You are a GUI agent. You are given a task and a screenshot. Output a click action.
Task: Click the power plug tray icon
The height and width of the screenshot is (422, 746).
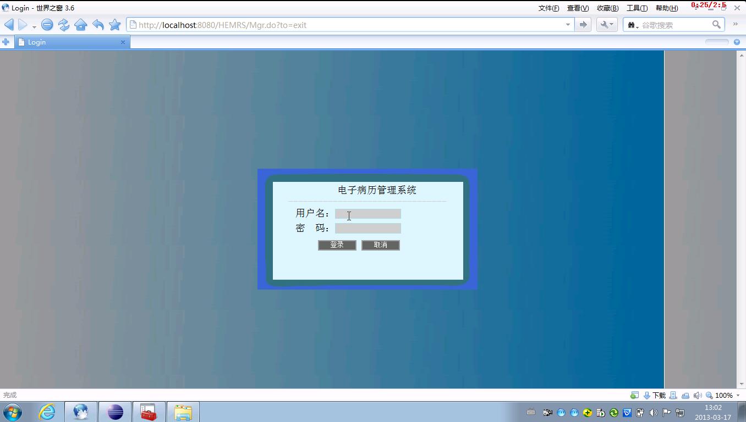tap(640, 412)
